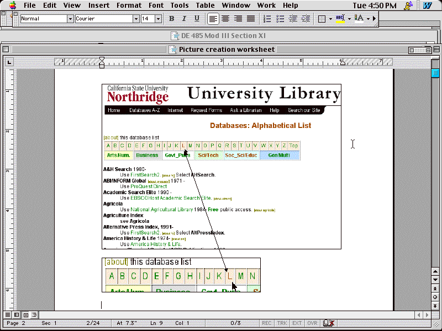Switch to Normal view button
This screenshot has width=442, height=331.
[8, 314]
